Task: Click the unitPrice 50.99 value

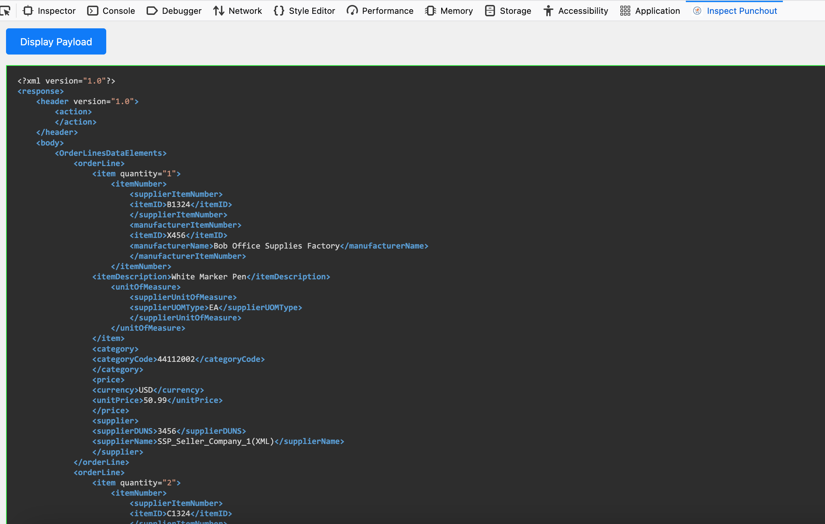Action: 155,400
